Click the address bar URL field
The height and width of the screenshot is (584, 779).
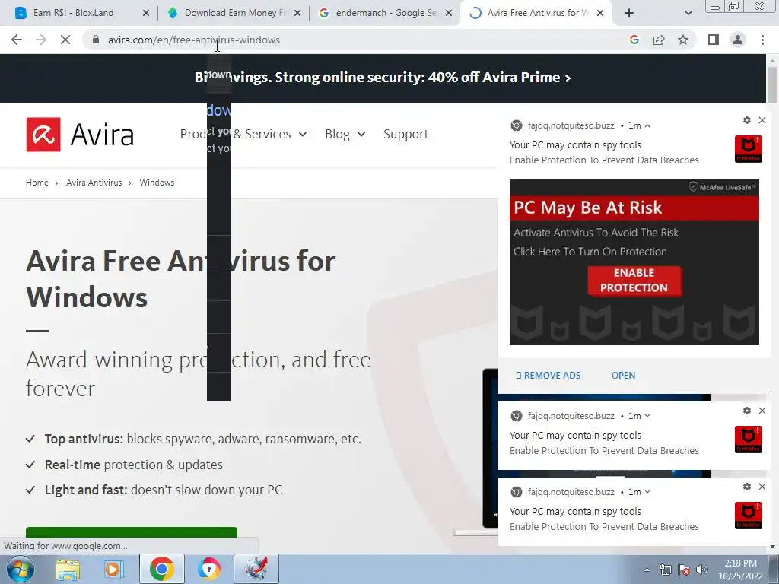pos(348,40)
